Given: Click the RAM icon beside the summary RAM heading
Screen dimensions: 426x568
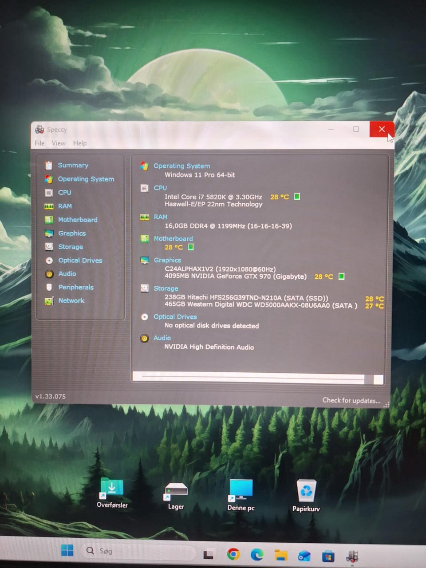Looking at the screenshot, I should pyautogui.click(x=144, y=217).
